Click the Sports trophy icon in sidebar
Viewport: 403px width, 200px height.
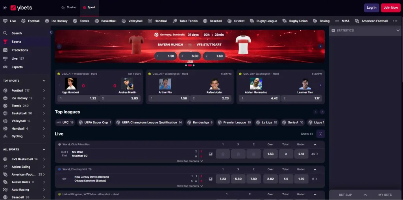pos(5,42)
